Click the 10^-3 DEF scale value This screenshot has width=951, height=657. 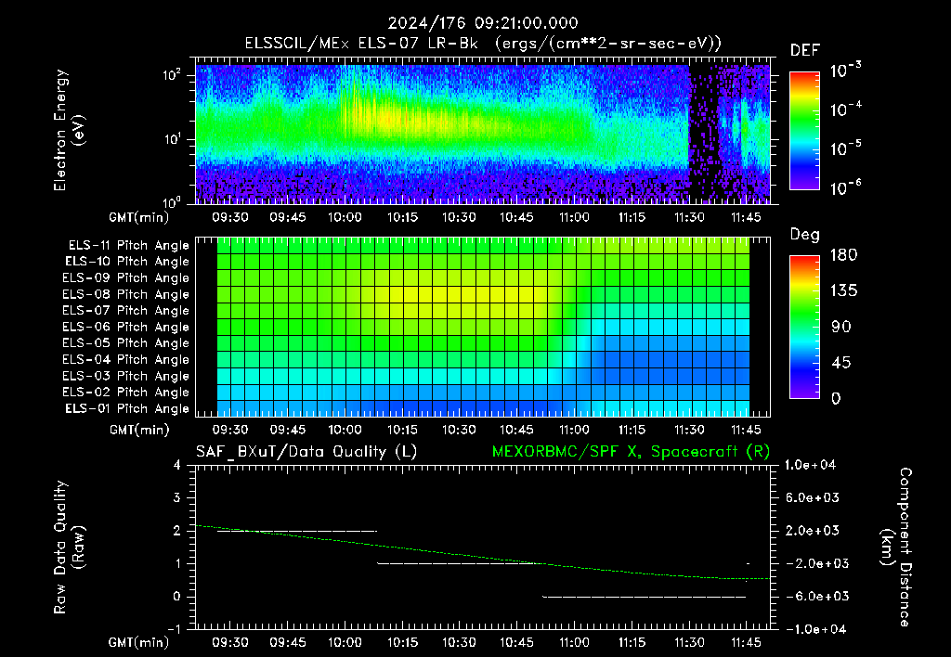(845, 71)
